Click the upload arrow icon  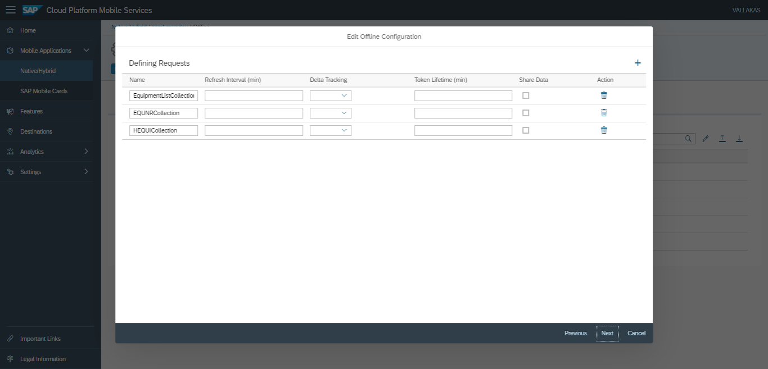(722, 139)
